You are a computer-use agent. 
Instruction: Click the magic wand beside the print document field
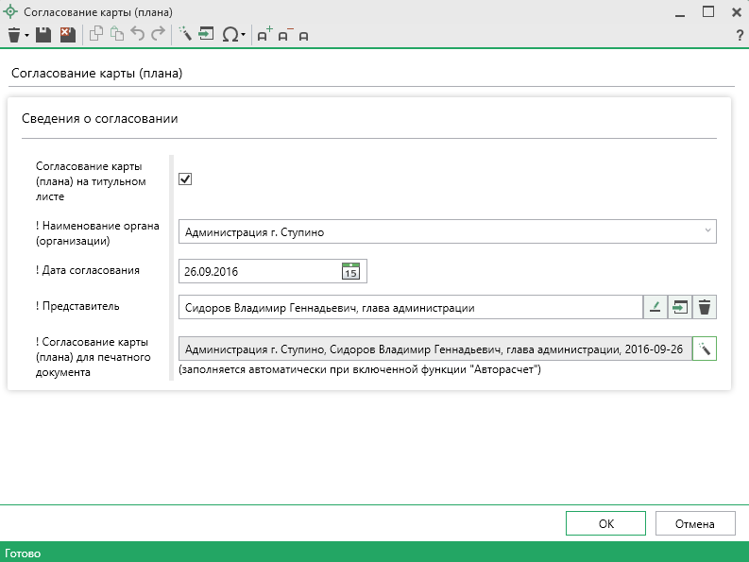pyautogui.click(x=705, y=349)
